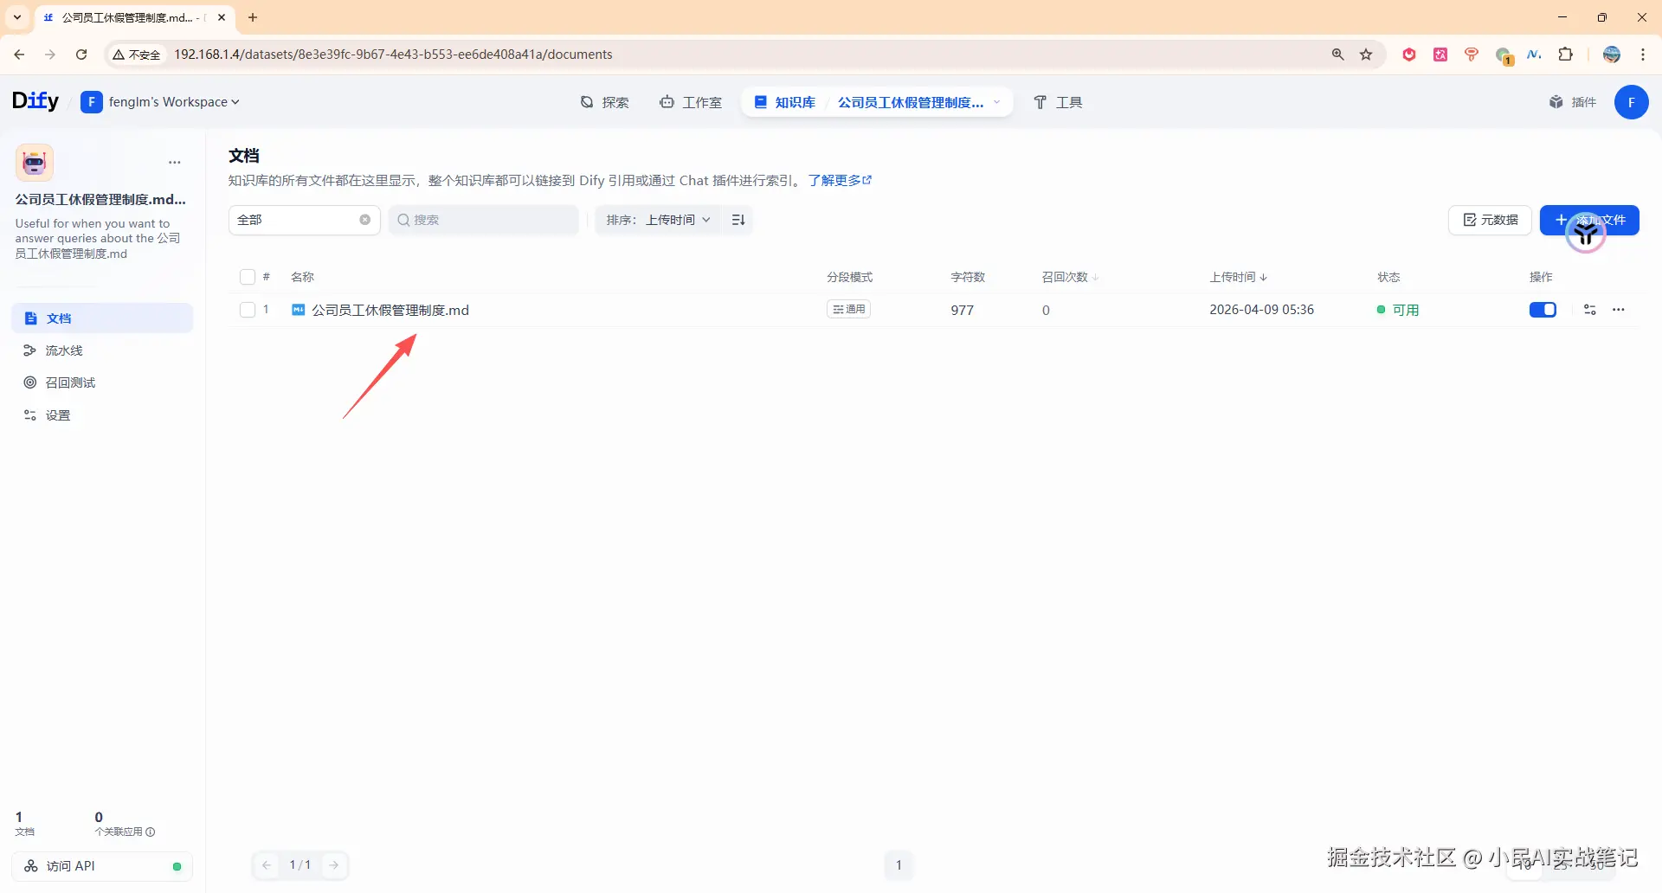Screen dimensions: 1662x893
Task: Click the 通用 chunk mode tag
Action: (849, 310)
